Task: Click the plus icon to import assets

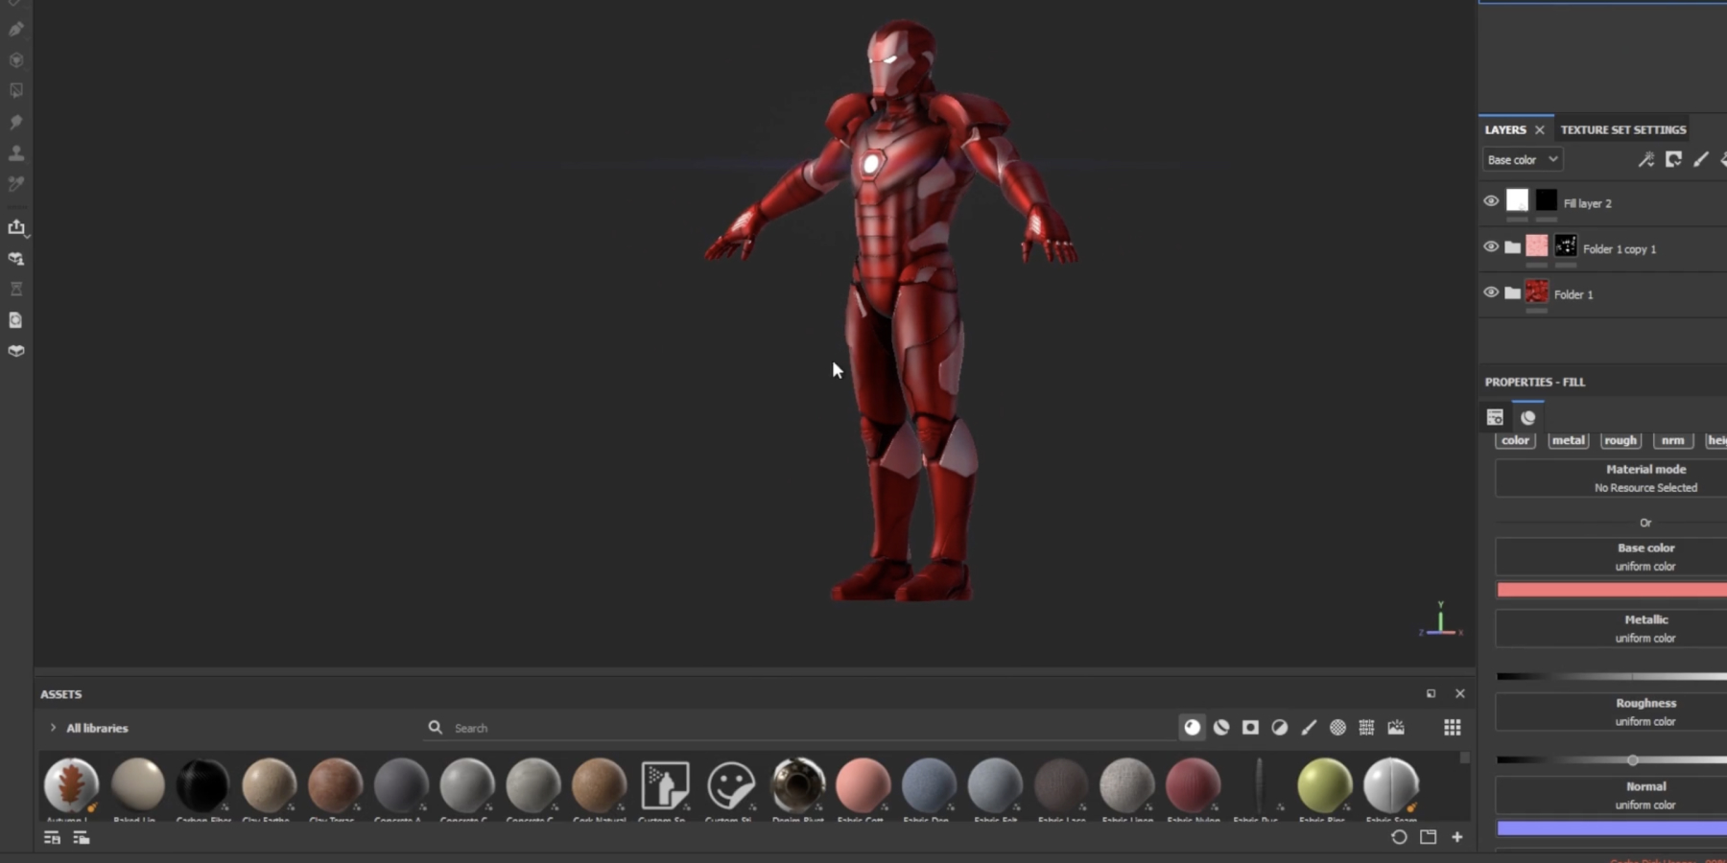Action: (1457, 837)
